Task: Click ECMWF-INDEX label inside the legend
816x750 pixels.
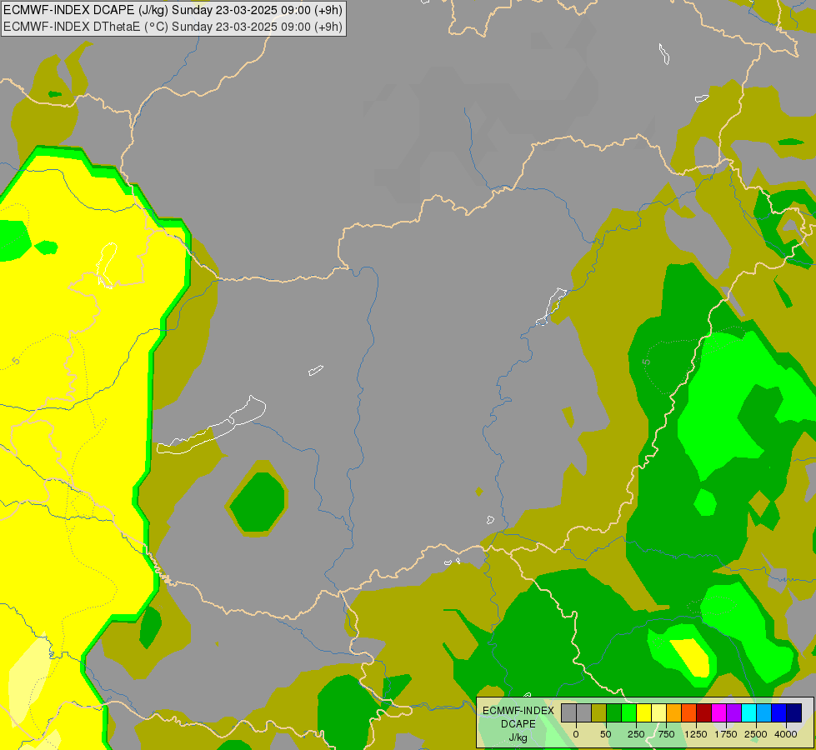Action: [518, 711]
